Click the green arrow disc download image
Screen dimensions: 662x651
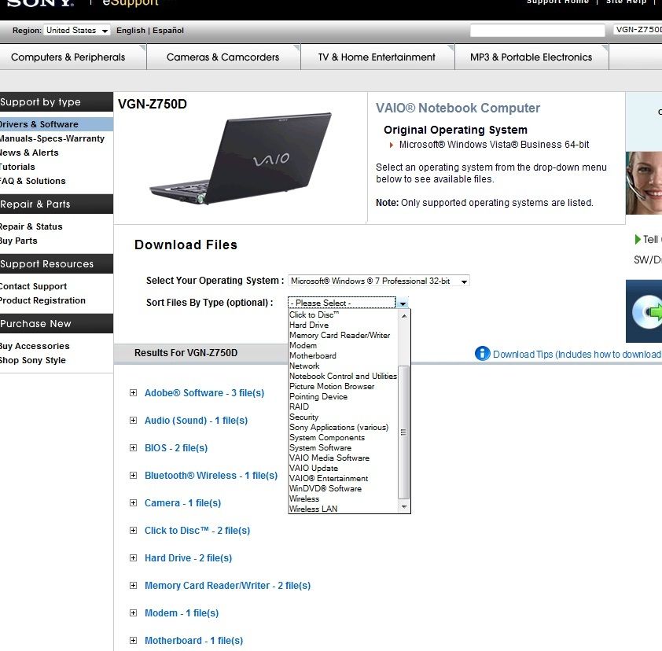[x=644, y=311]
